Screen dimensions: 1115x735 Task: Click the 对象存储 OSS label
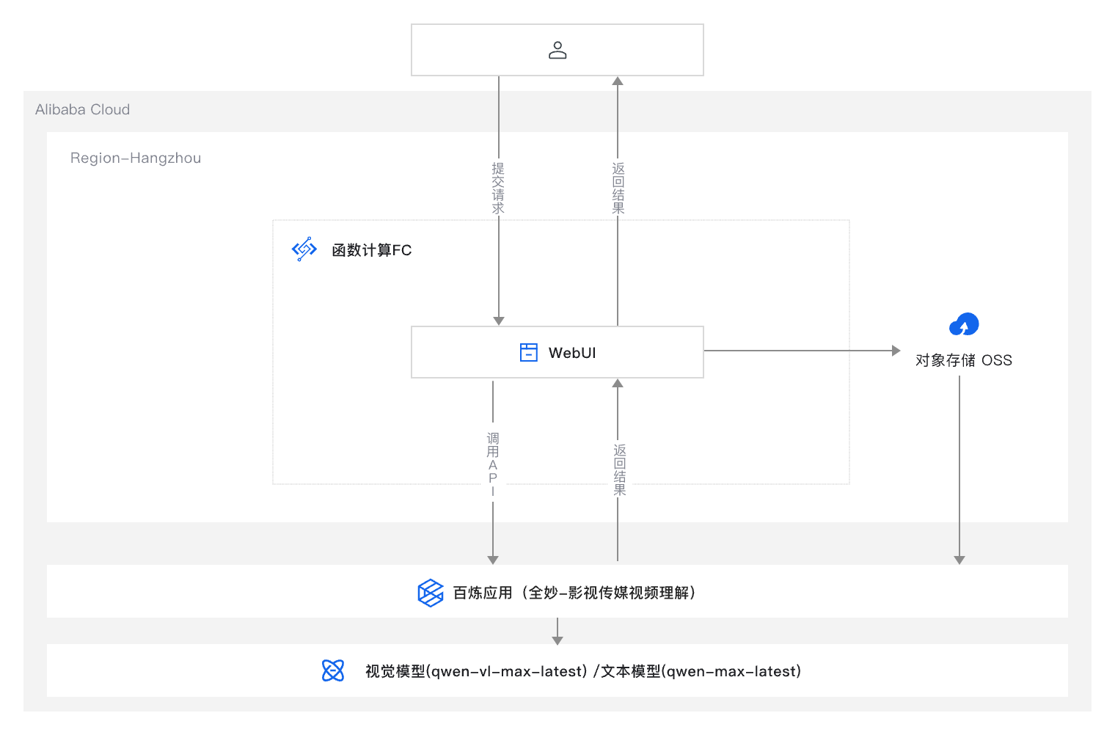964,360
